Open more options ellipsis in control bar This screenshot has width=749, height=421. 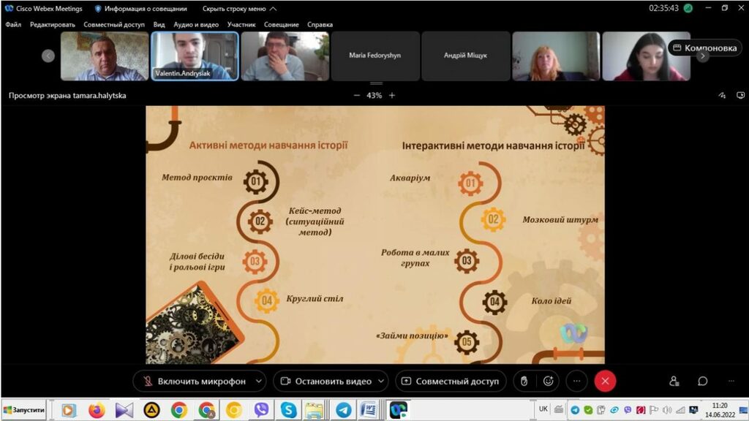[x=576, y=381]
